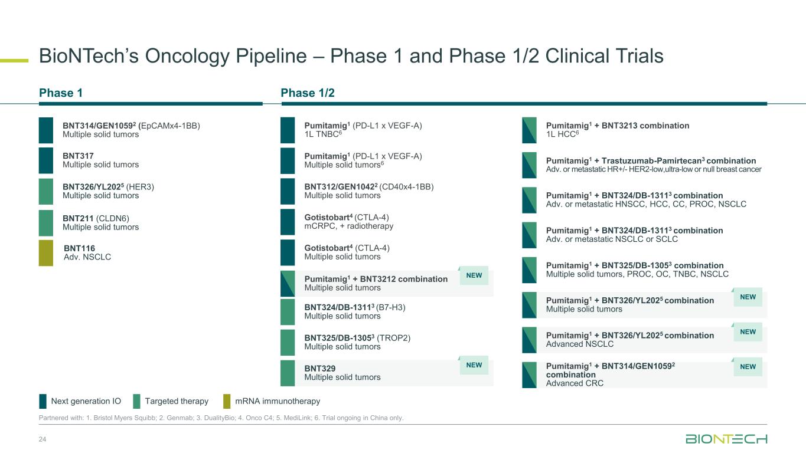
Task: Click the NEW badge next to Pumitamig + BNT3212
Action: point(474,275)
